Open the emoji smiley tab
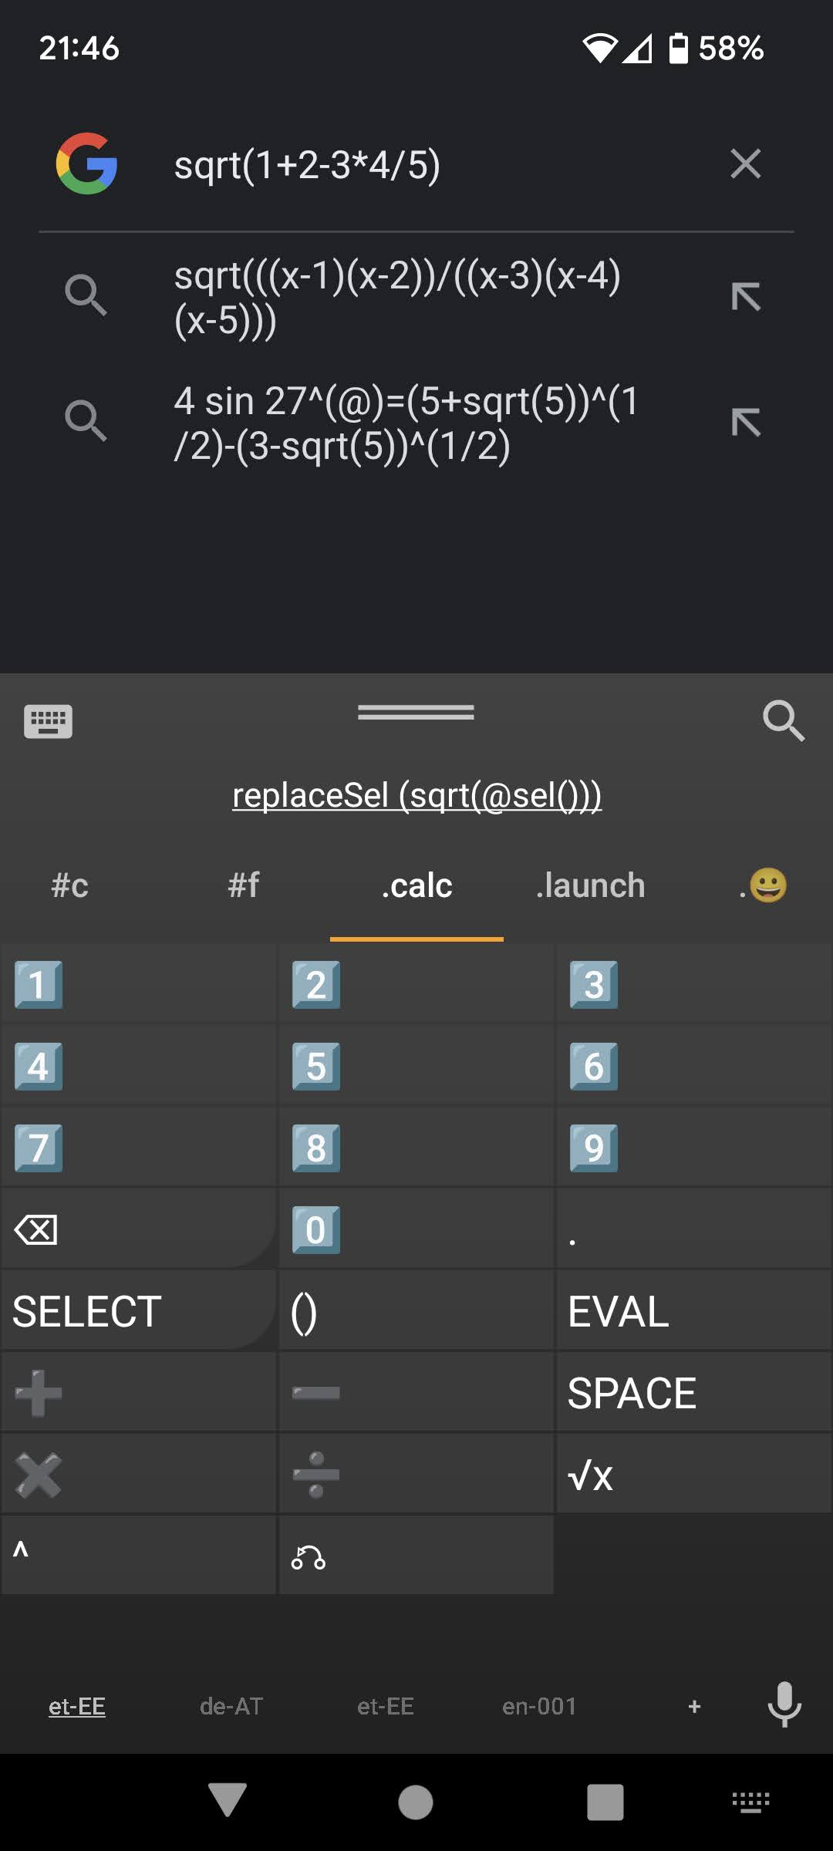This screenshot has height=1851, width=833. point(764,885)
